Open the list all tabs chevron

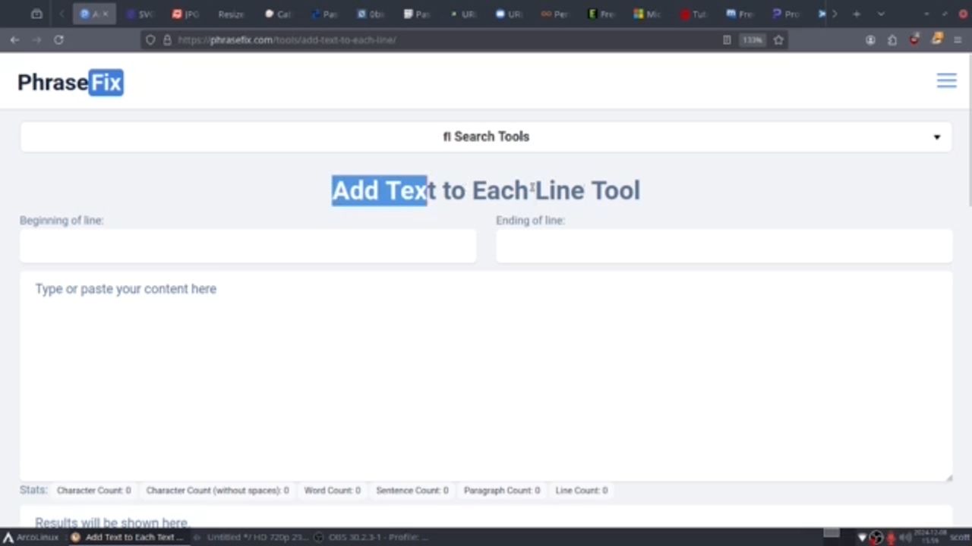881,14
